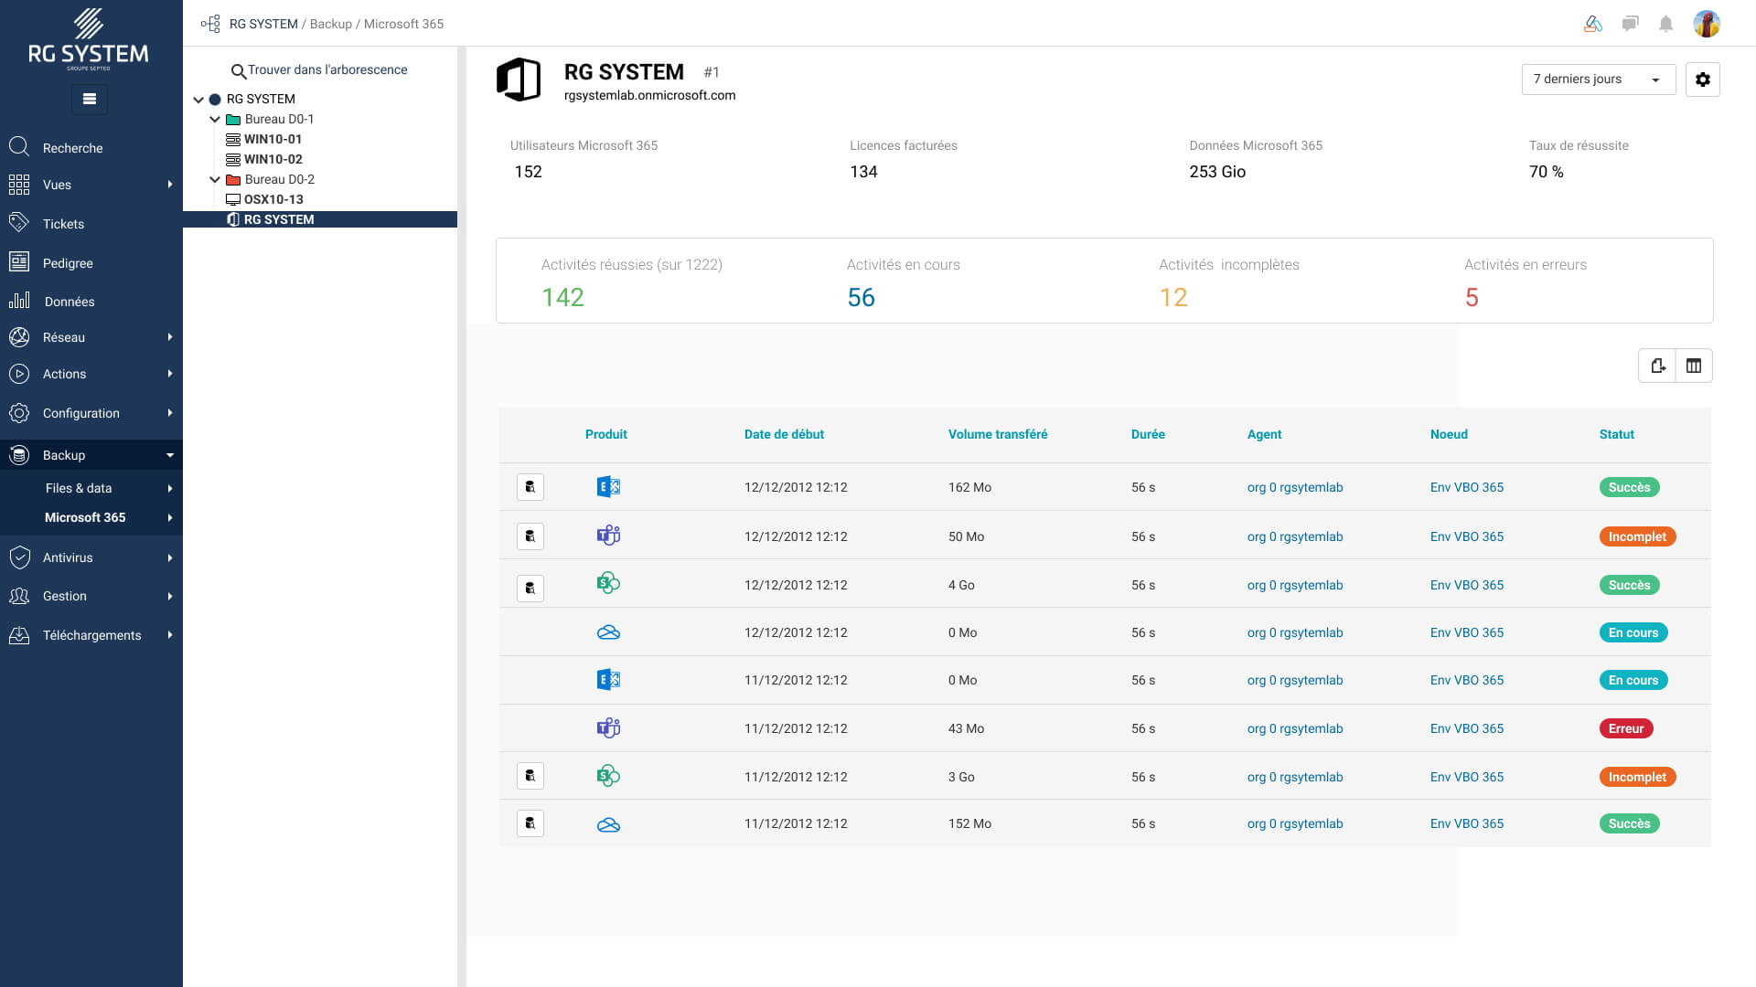Select OSX10-13 in the tree

pyautogui.click(x=273, y=199)
